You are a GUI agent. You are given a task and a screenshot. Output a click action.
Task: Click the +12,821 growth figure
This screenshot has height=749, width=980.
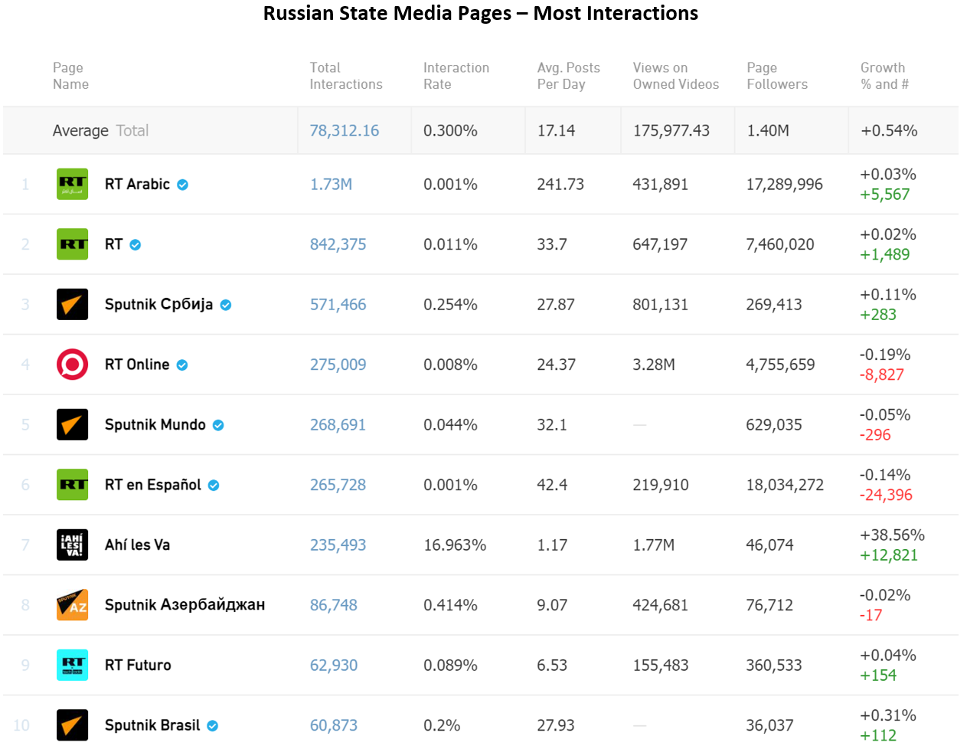click(888, 555)
